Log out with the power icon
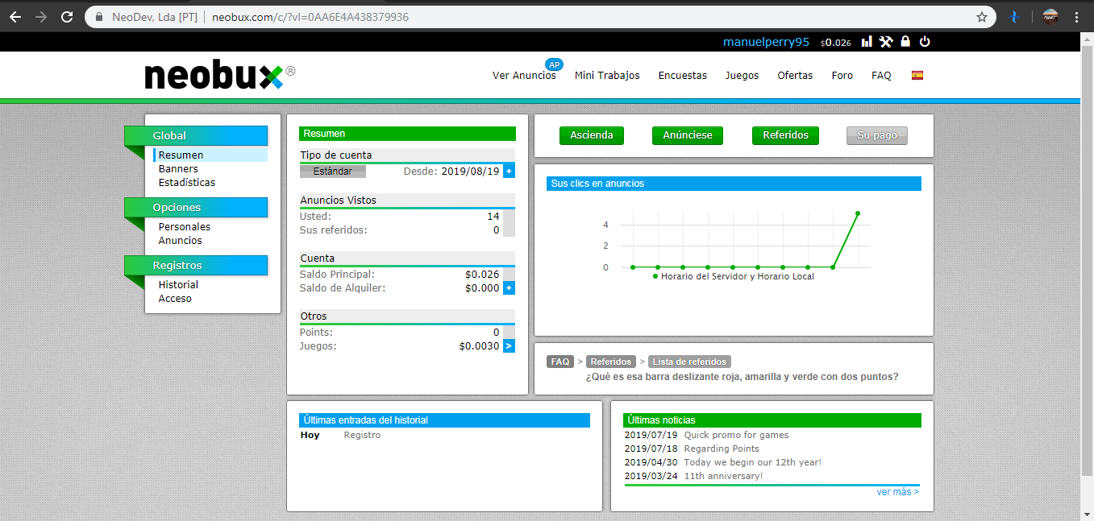The image size is (1094, 521). (x=925, y=42)
